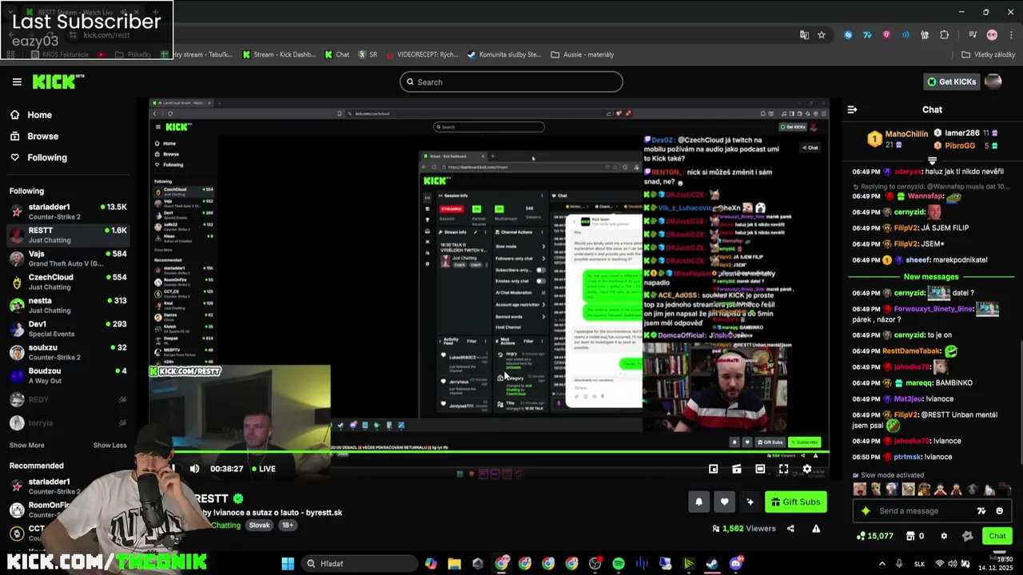Viewport: 1023px width, 575px height.
Task: Enable mini player mode on stream
Action: (713, 469)
